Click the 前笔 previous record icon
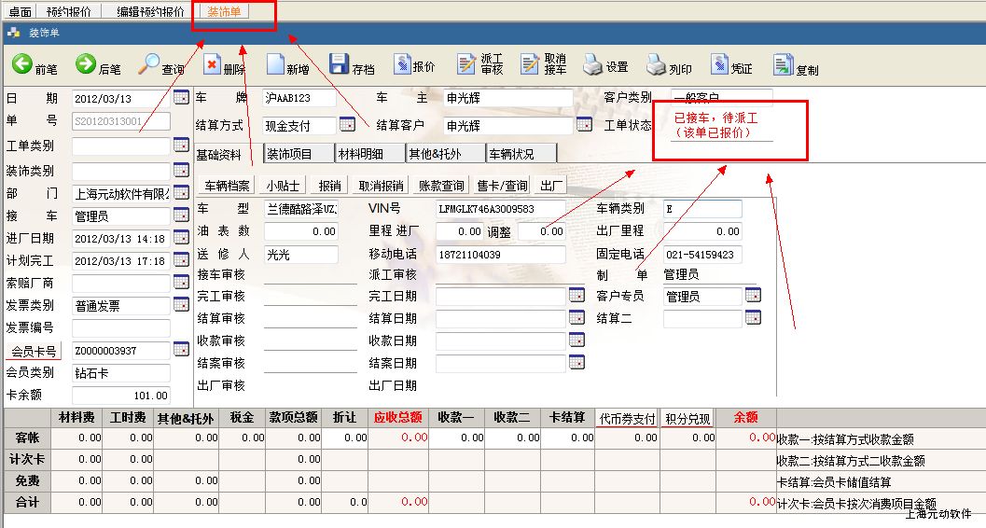Viewport: 986px width, 528px height. click(x=22, y=65)
